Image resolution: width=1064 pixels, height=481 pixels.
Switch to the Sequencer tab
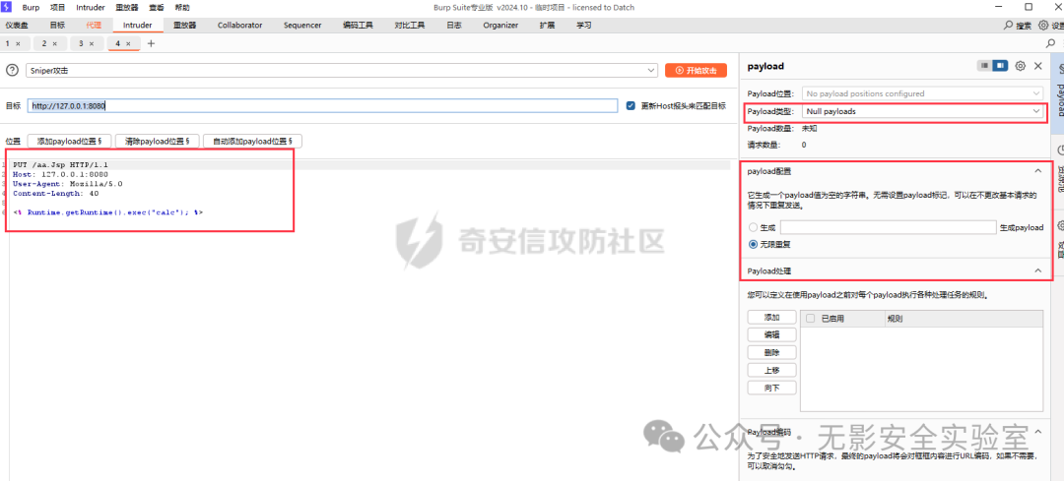pyautogui.click(x=302, y=25)
